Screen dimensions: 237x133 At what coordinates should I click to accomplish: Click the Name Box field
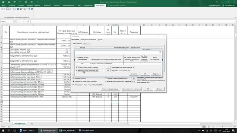6,21
